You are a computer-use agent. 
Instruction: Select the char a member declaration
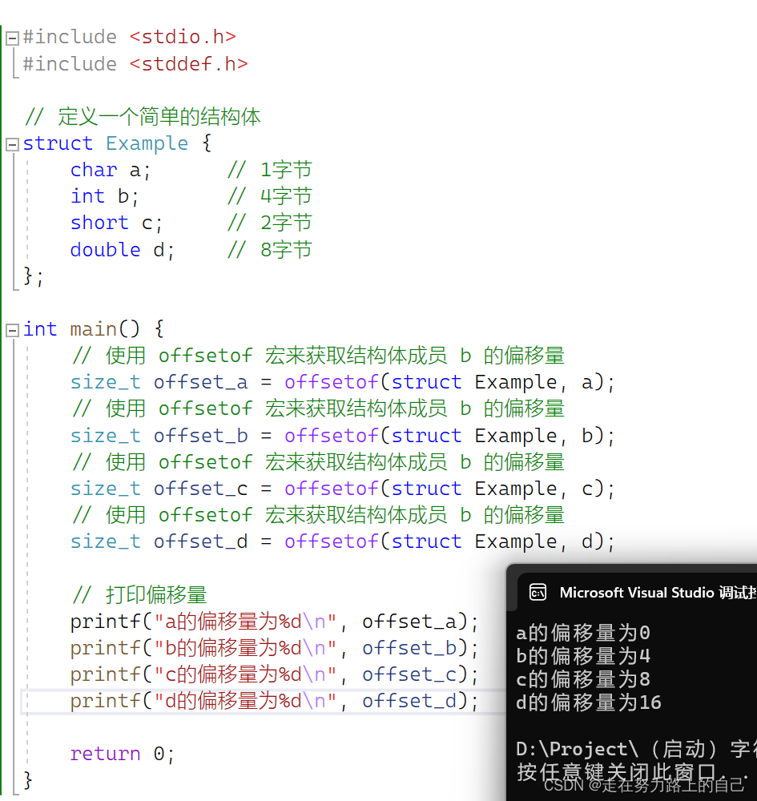pyautogui.click(x=112, y=169)
